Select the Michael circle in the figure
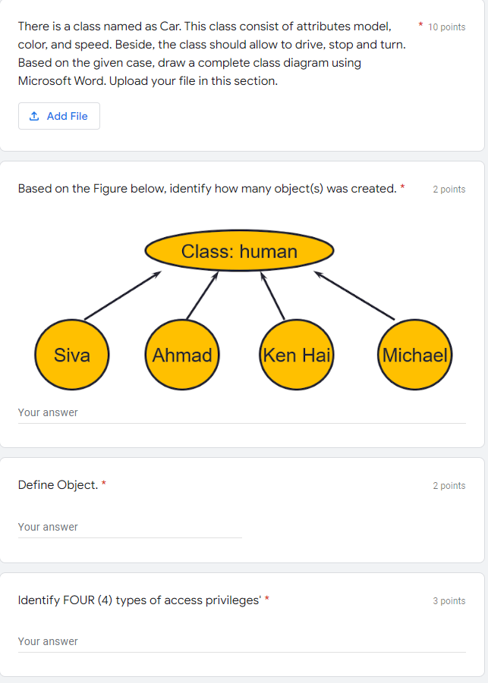The height and width of the screenshot is (683, 488). 414,354
